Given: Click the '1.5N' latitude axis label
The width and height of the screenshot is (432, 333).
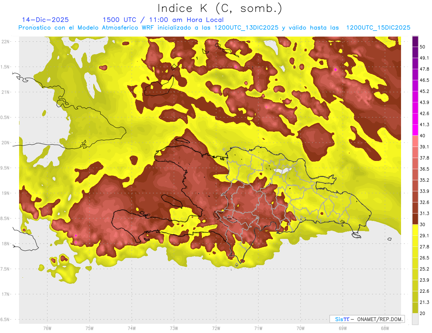Looking at the screenshot, I should (x=5, y=67).
